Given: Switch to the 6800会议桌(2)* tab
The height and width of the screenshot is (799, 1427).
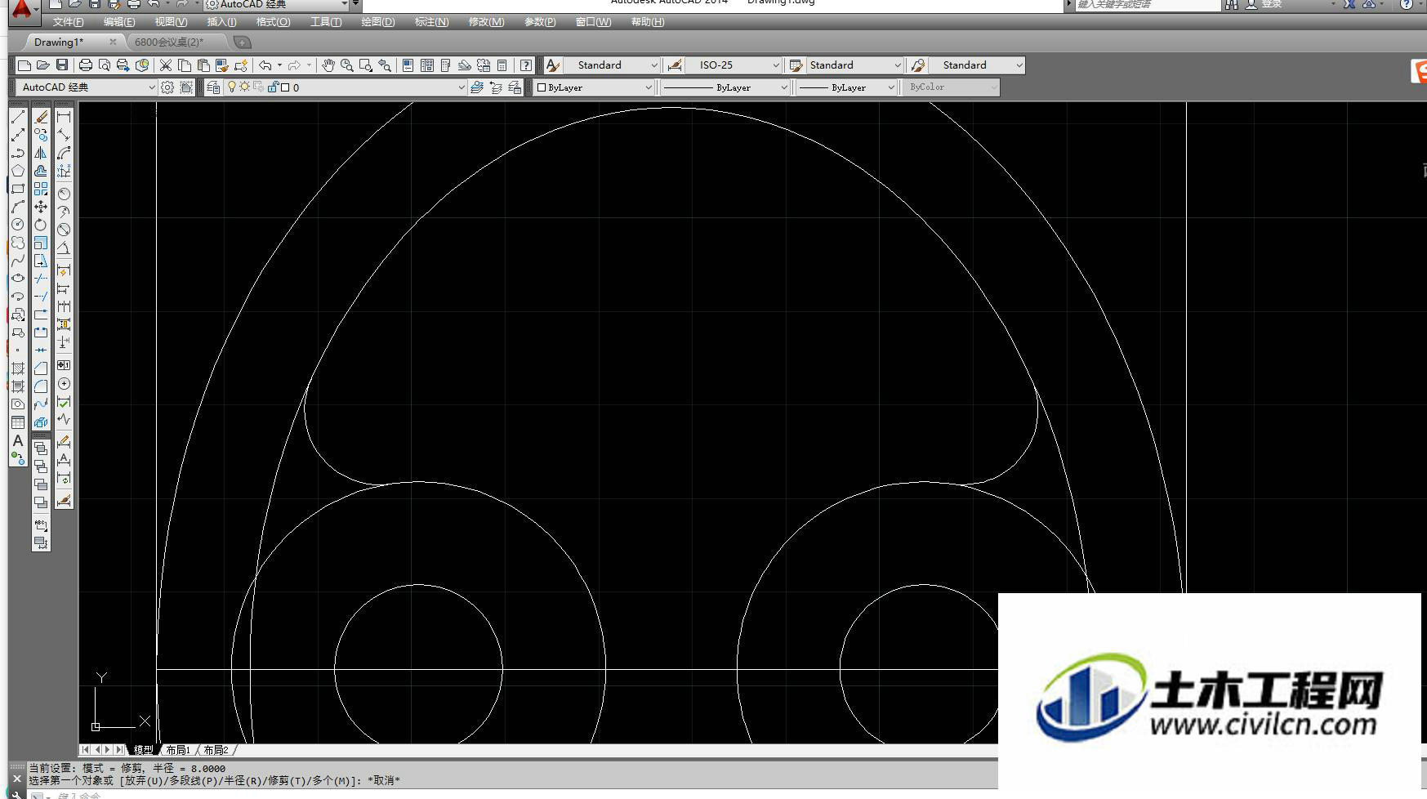Looking at the screenshot, I should coord(169,42).
